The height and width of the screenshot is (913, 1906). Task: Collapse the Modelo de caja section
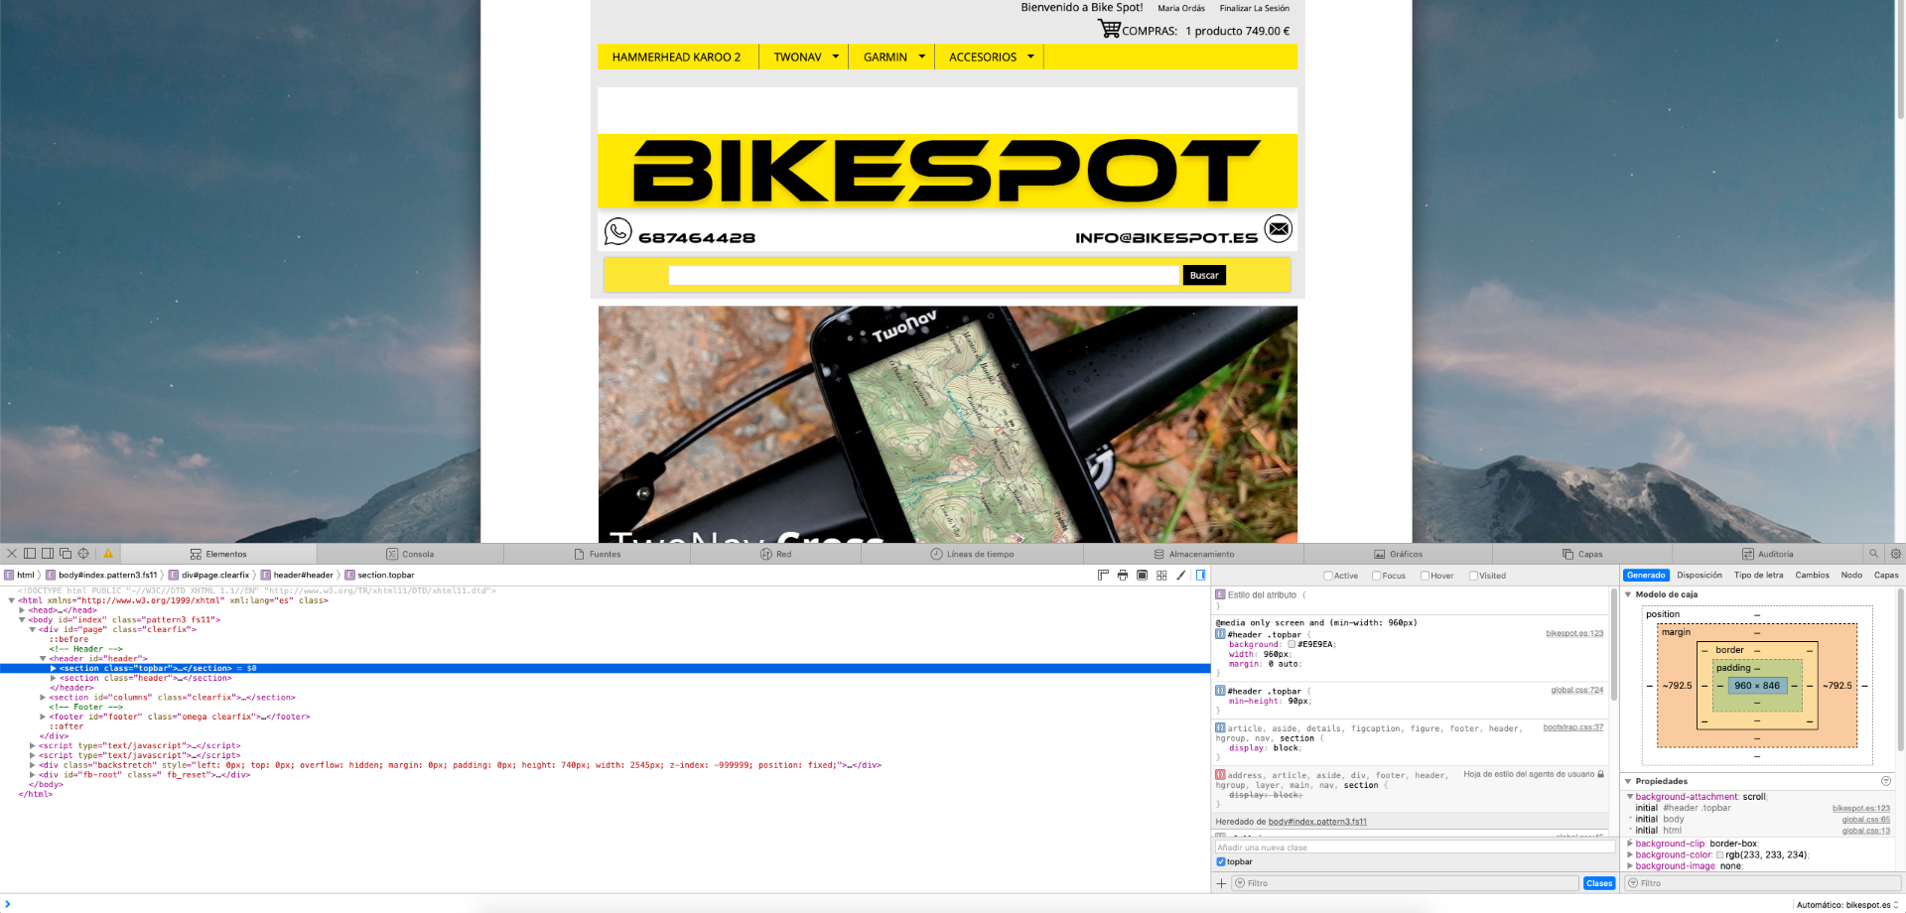pos(1628,594)
